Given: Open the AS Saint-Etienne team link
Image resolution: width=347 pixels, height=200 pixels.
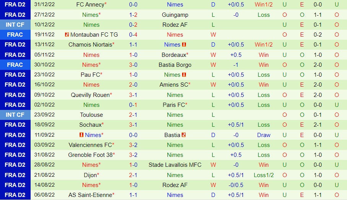Looking at the screenshot, I should tap(90, 195).
